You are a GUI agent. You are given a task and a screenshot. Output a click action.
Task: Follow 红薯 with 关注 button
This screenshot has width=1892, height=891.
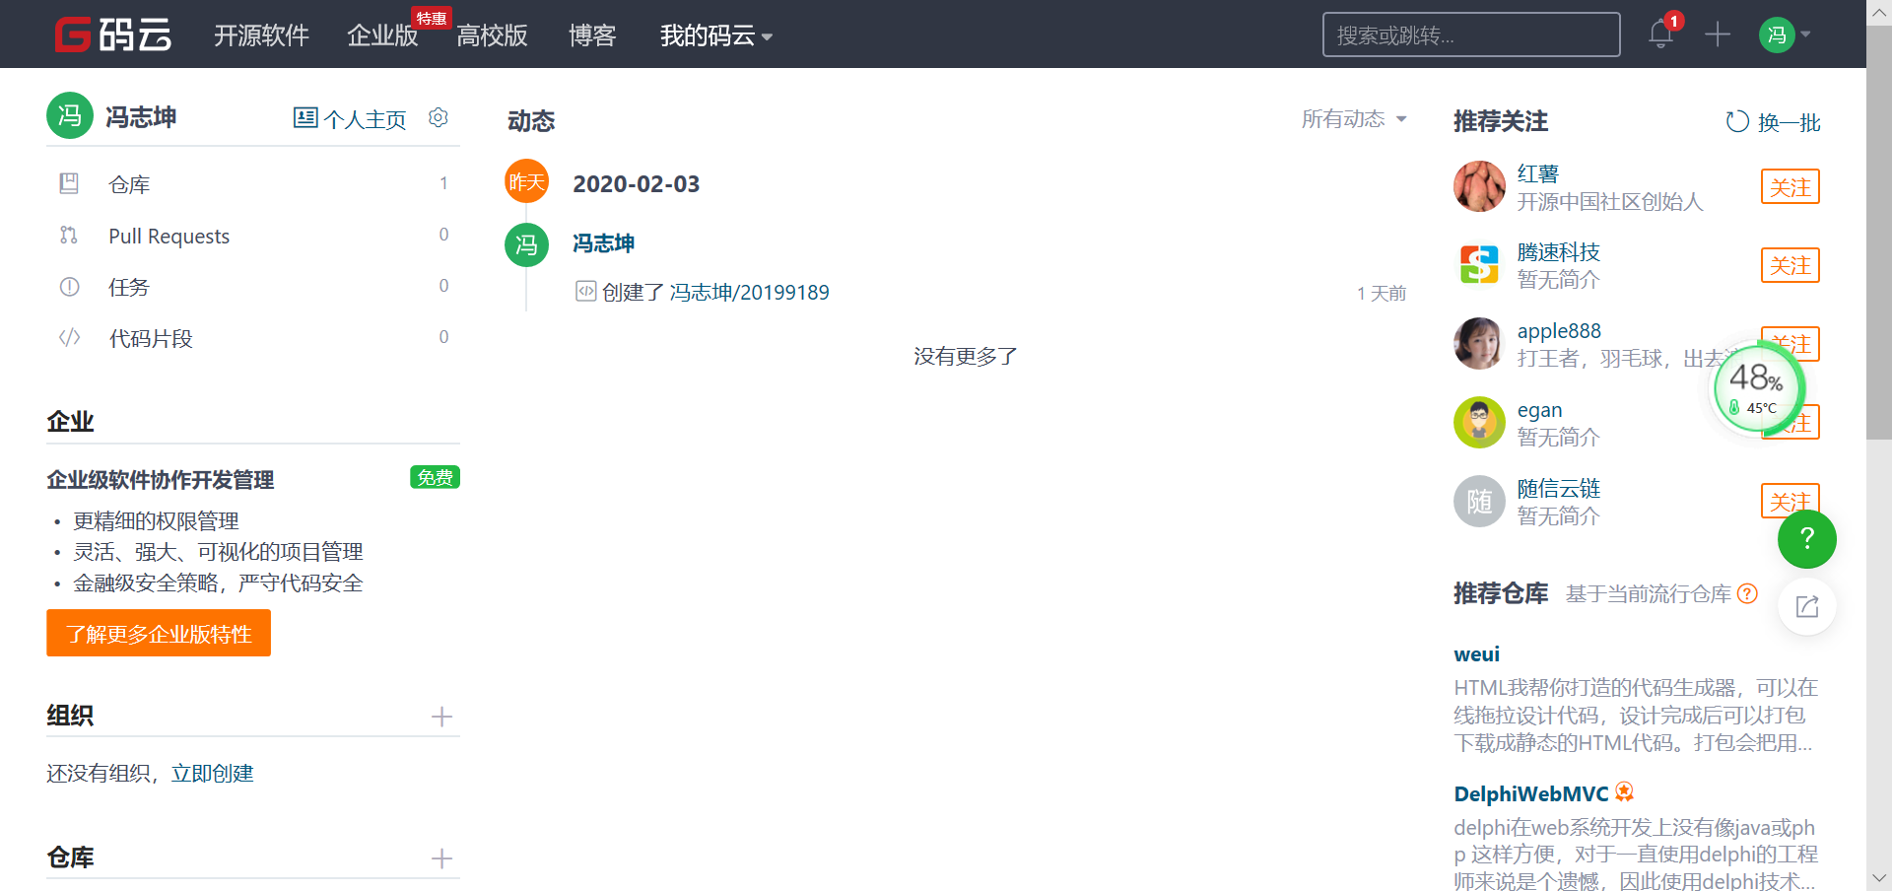pyautogui.click(x=1791, y=186)
